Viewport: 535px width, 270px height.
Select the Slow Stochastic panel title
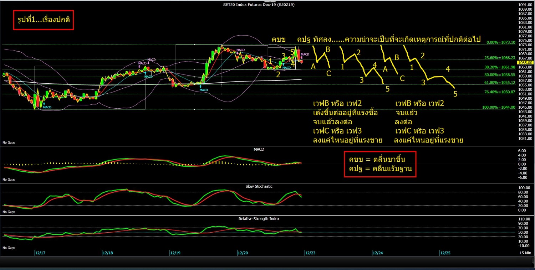259,186
